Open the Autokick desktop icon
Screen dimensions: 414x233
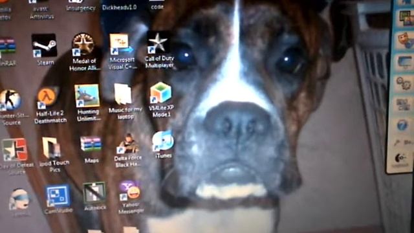click(94, 193)
